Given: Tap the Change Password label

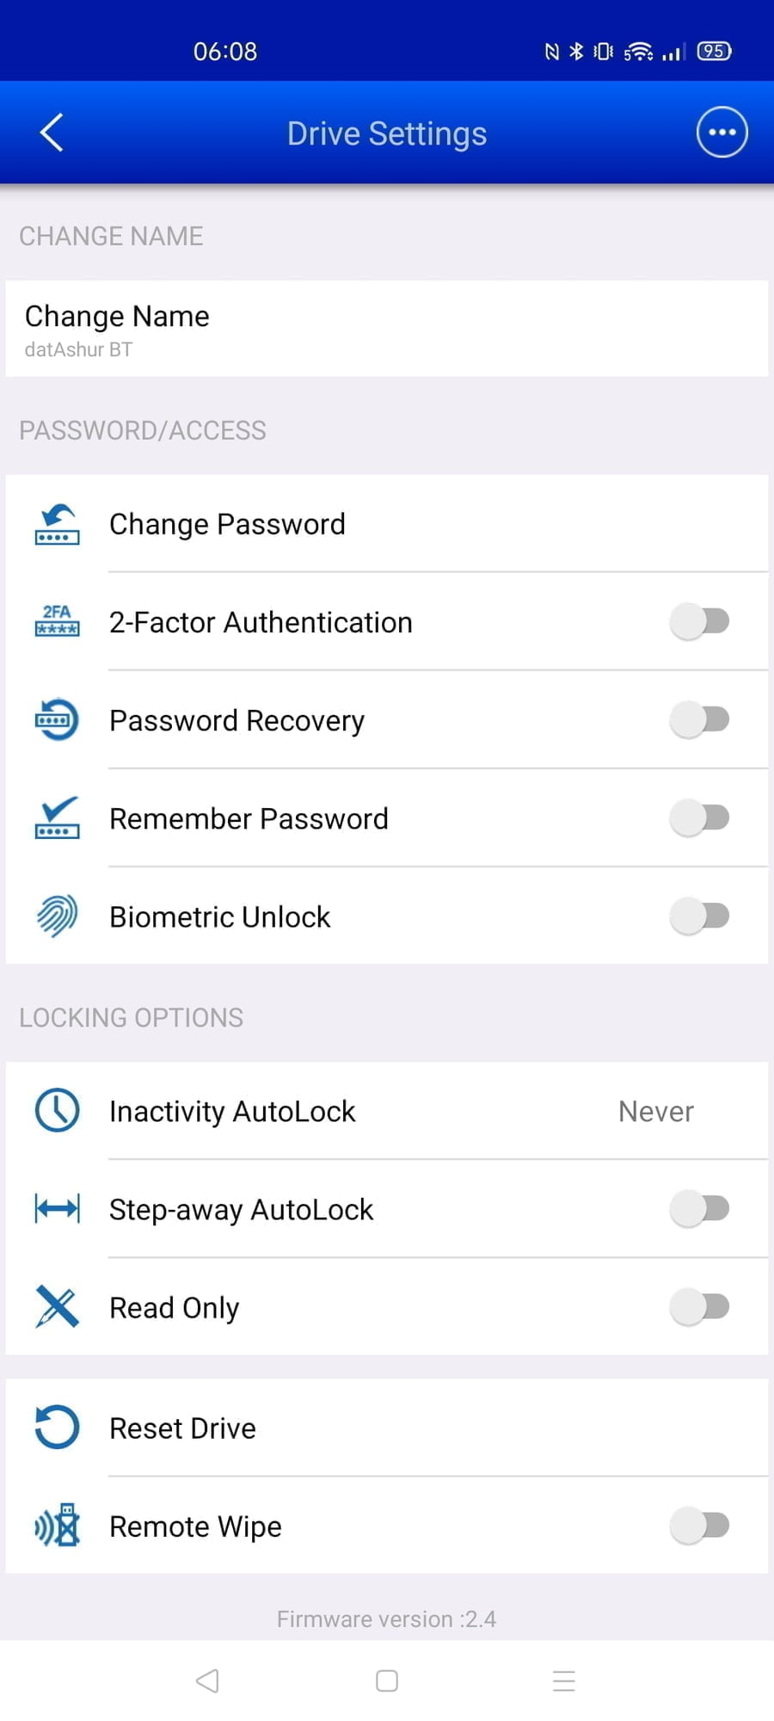Looking at the screenshot, I should pyautogui.click(x=227, y=524).
